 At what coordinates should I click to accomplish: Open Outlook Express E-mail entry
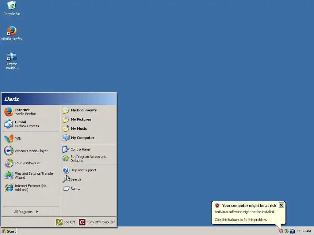point(30,124)
